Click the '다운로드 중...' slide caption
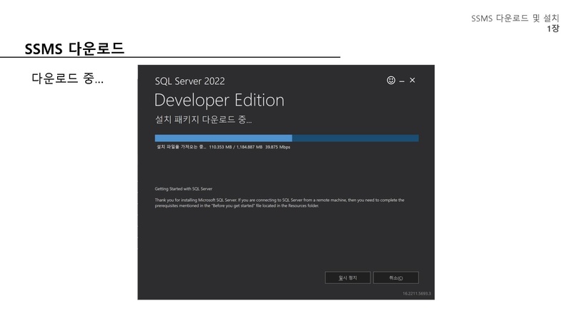Image resolution: width=572 pixels, height=321 pixels. [x=67, y=78]
